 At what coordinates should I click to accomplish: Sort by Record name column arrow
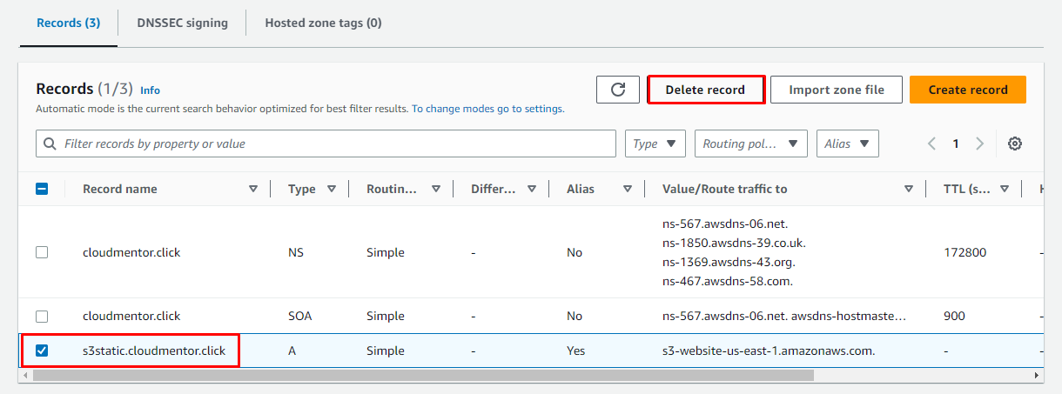[253, 189]
